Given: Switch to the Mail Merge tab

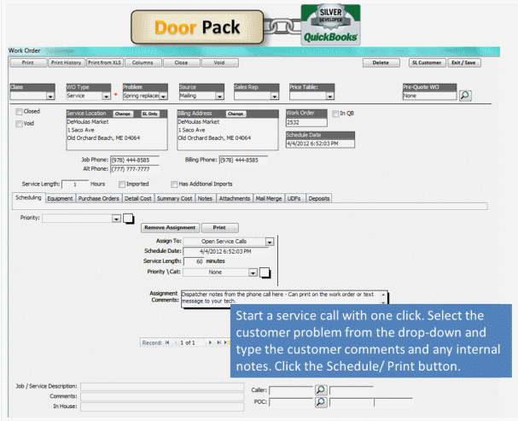Looking at the screenshot, I should (269, 198).
